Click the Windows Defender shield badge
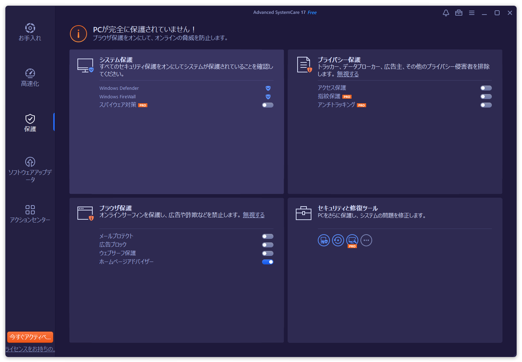This screenshot has width=522, height=362. 268,88
